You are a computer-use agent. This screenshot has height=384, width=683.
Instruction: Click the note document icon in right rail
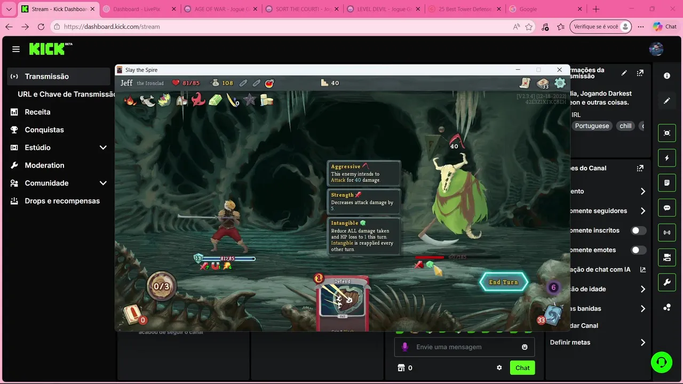667,183
